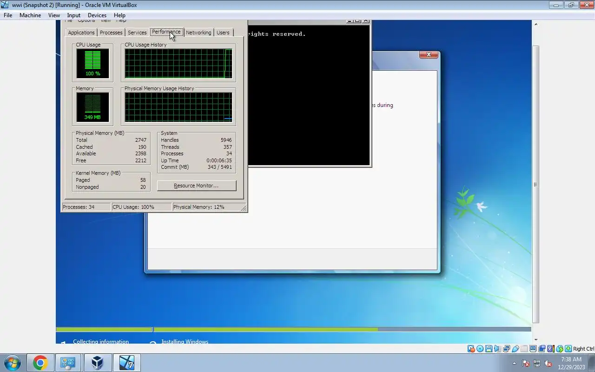Open the Input menu
This screenshot has width=595, height=372.
(73, 15)
